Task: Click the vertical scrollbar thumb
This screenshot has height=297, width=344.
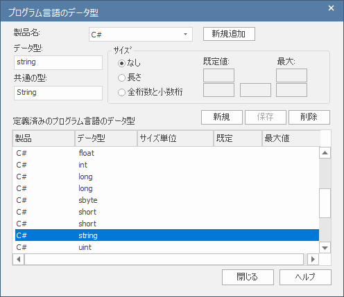Action: click(325, 203)
